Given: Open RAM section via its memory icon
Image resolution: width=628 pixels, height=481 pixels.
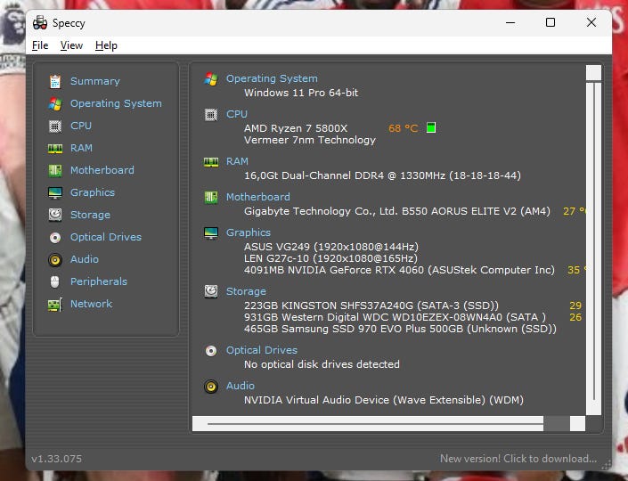Looking at the screenshot, I should [55, 149].
